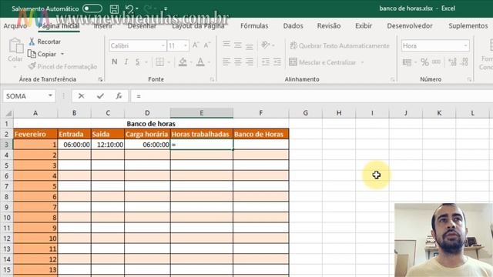The height and width of the screenshot is (277, 493).
Task: Click the Decrease Indent icon
Action: 266,62
